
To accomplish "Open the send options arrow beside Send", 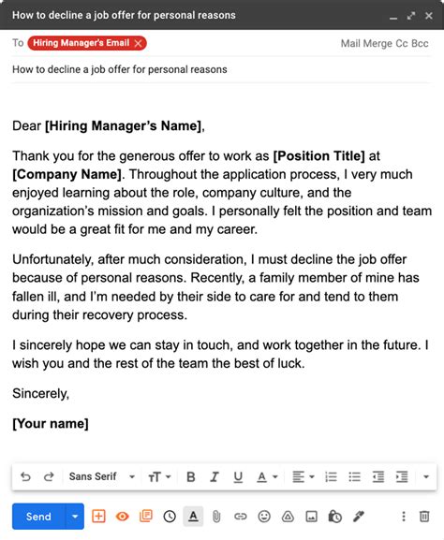I will pyautogui.click(x=75, y=517).
